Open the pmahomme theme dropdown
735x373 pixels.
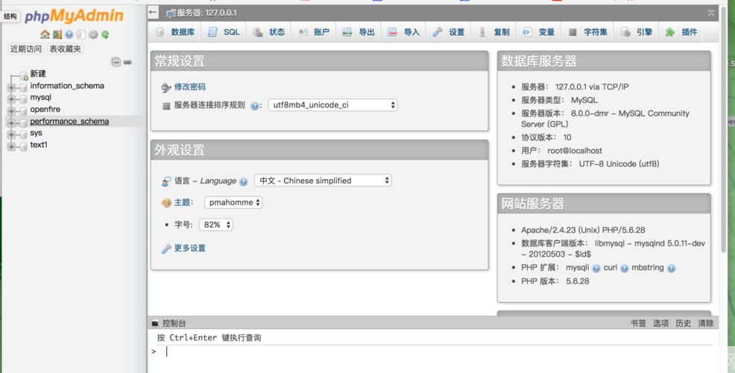click(x=233, y=203)
